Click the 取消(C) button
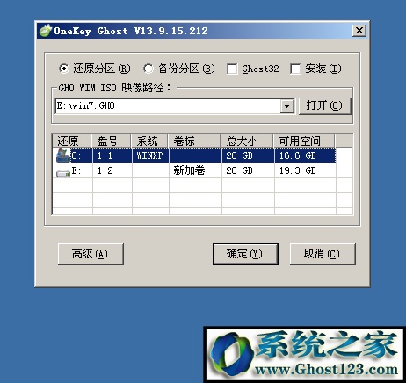Screen dimensions: 406x383 coord(323,254)
